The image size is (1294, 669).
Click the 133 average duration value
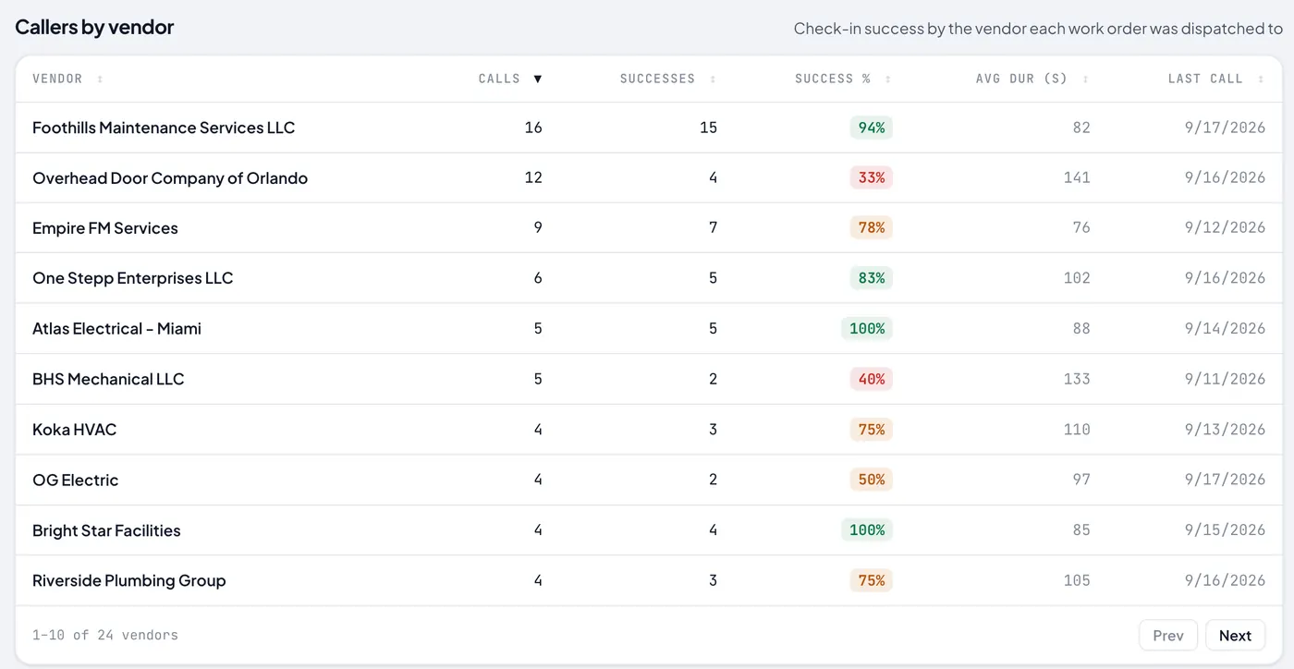[x=1077, y=379]
